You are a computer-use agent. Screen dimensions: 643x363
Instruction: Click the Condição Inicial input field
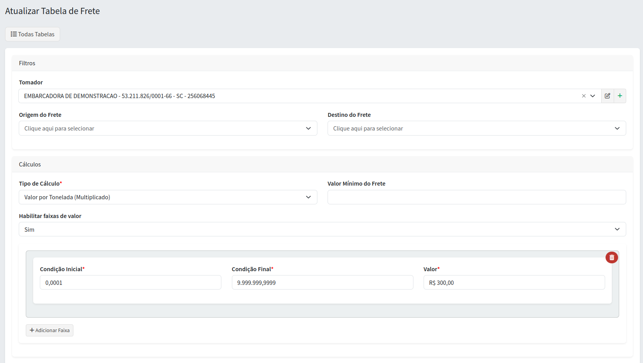pos(130,283)
